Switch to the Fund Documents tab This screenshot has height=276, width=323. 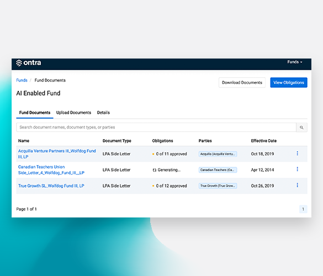[x=35, y=113]
